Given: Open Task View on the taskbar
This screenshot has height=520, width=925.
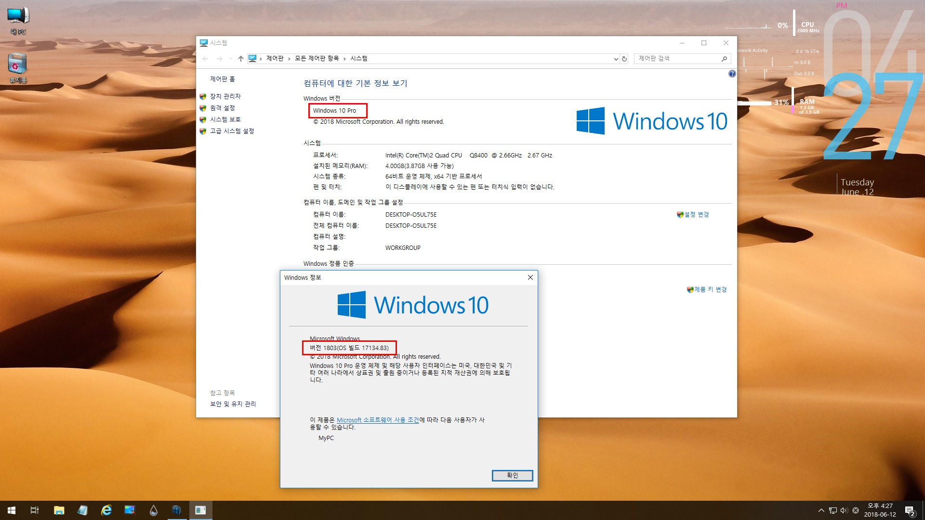Looking at the screenshot, I should click(x=35, y=510).
